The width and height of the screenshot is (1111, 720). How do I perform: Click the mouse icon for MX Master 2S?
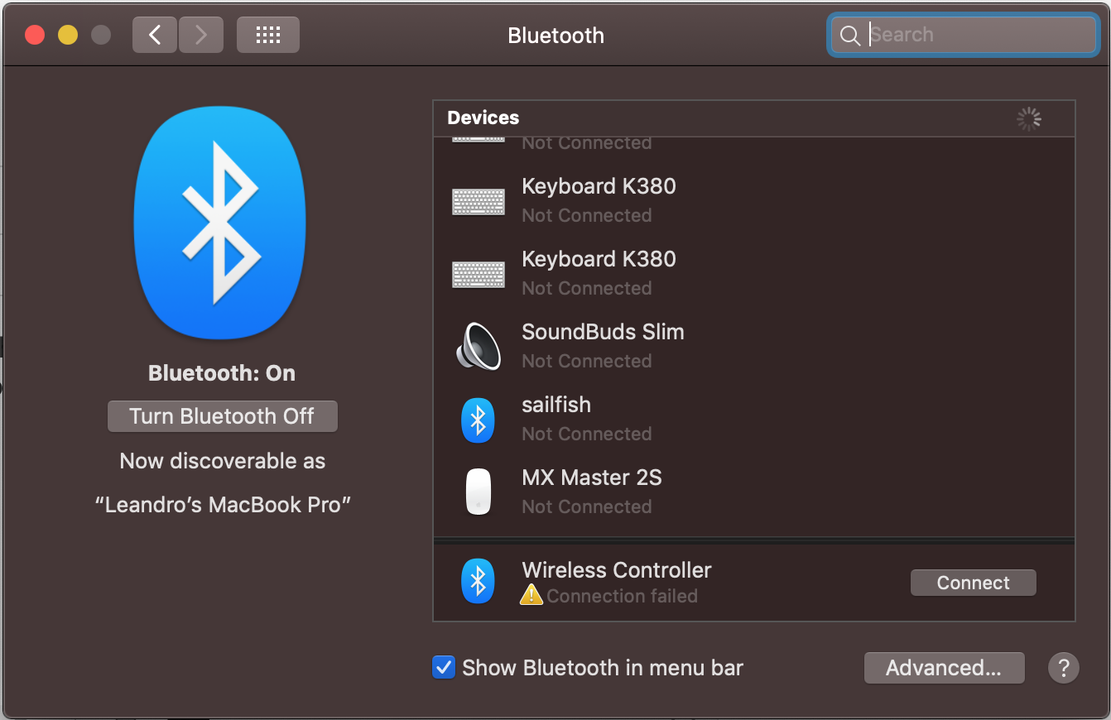click(478, 492)
